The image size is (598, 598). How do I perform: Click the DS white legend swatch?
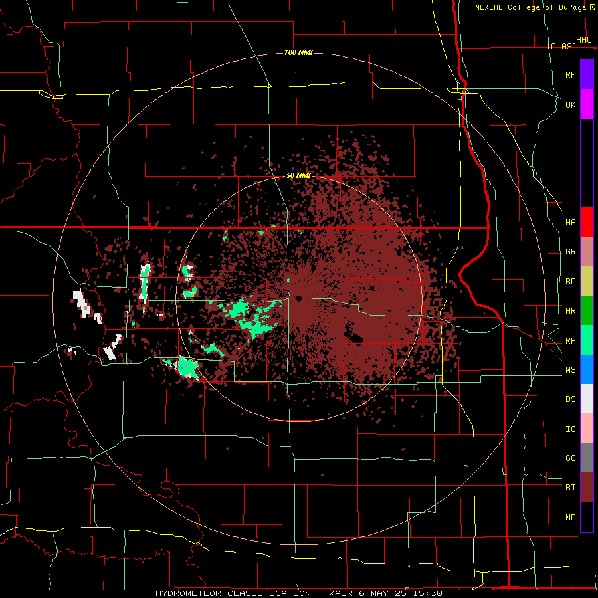[587, 399]
